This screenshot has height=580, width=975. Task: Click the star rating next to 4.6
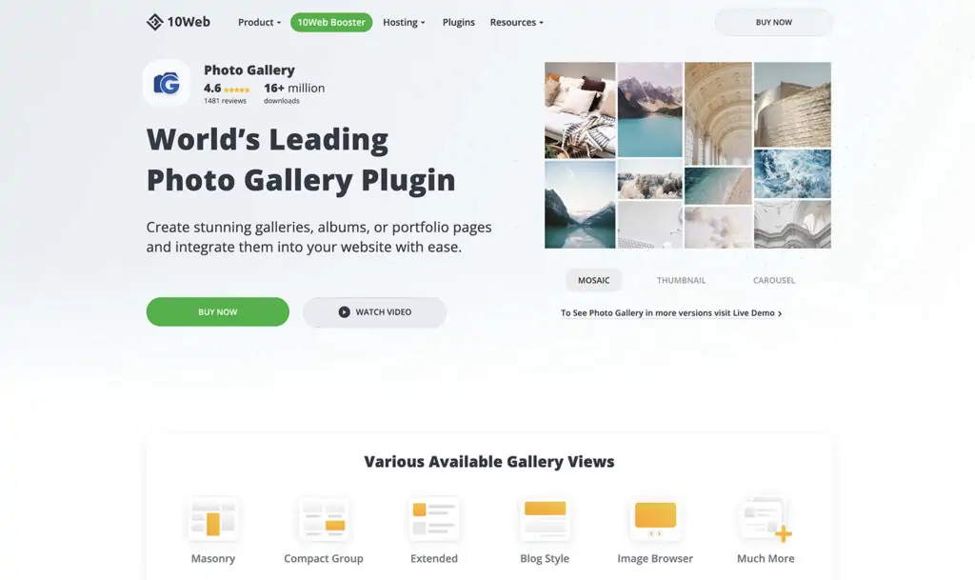click(236, 90)
